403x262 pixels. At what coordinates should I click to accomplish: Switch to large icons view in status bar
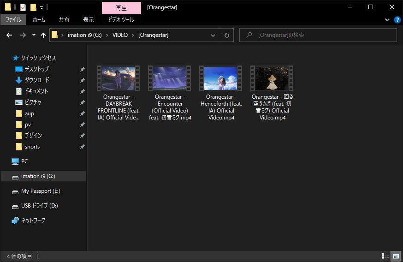pos(396,256)
